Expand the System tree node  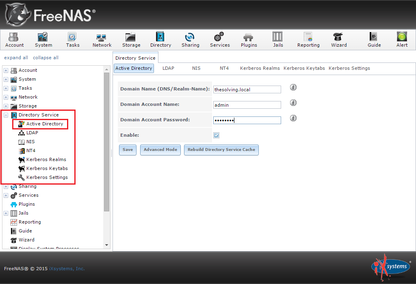pyautogui.click(x=6, y=80)
